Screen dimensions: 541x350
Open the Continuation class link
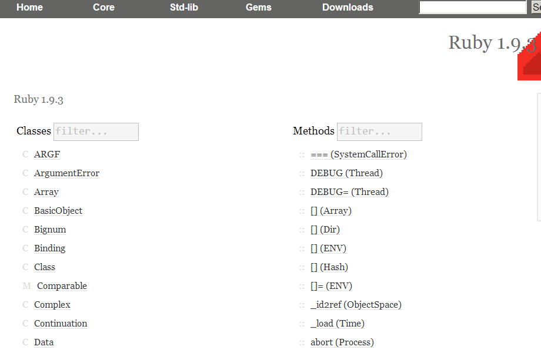pyautogui.click(x=61, y=324)
